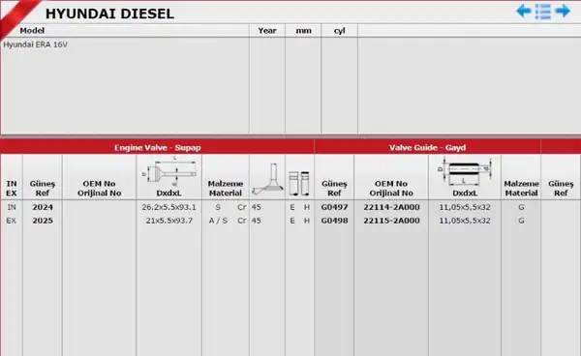The height and width of the screenshot is (356, 581).
Task: Select the Engine Valve - Supap header
Action: (x=157, y=147)
